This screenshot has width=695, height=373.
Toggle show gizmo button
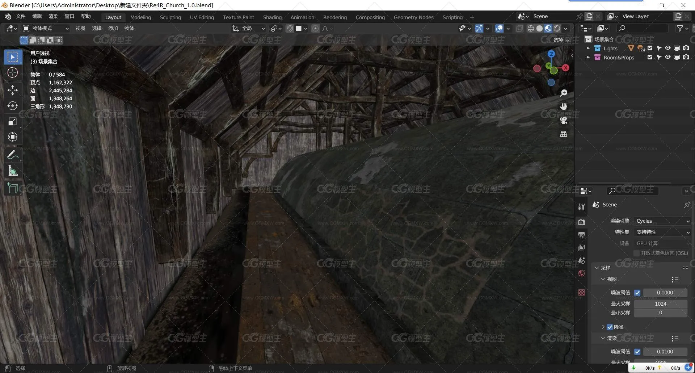point(479,29)
